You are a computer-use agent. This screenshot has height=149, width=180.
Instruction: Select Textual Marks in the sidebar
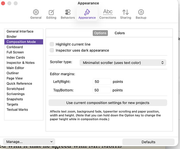click(24, 110)
